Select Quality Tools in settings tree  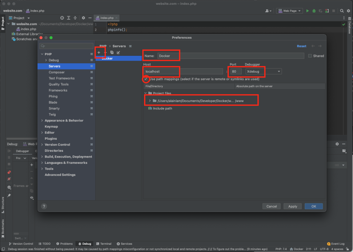pyautogui.click(x=59, y=84)
